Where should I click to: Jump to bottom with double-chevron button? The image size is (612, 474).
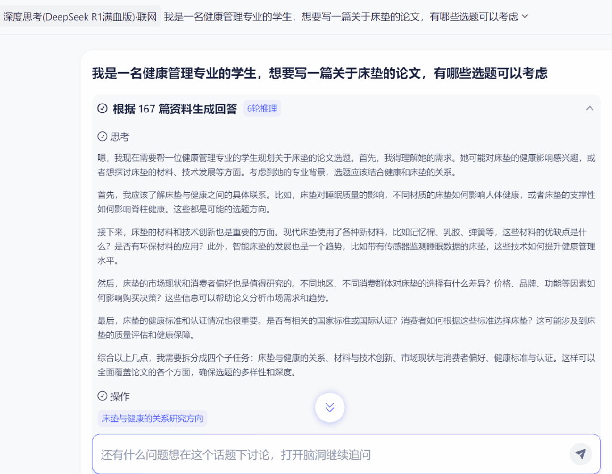pos(330,407)
